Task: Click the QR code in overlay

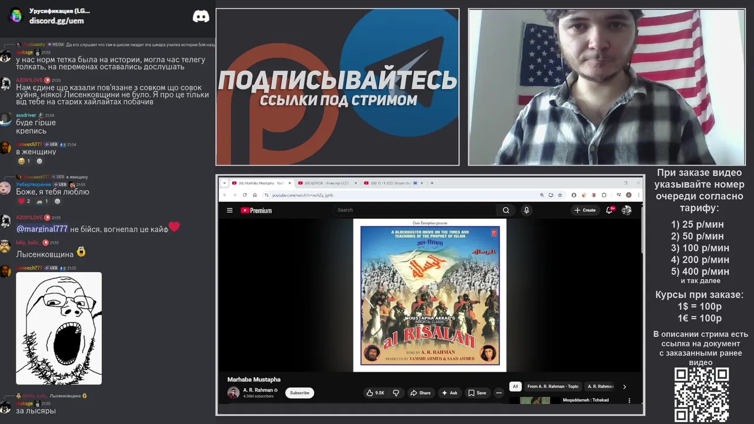Action: 702,395
